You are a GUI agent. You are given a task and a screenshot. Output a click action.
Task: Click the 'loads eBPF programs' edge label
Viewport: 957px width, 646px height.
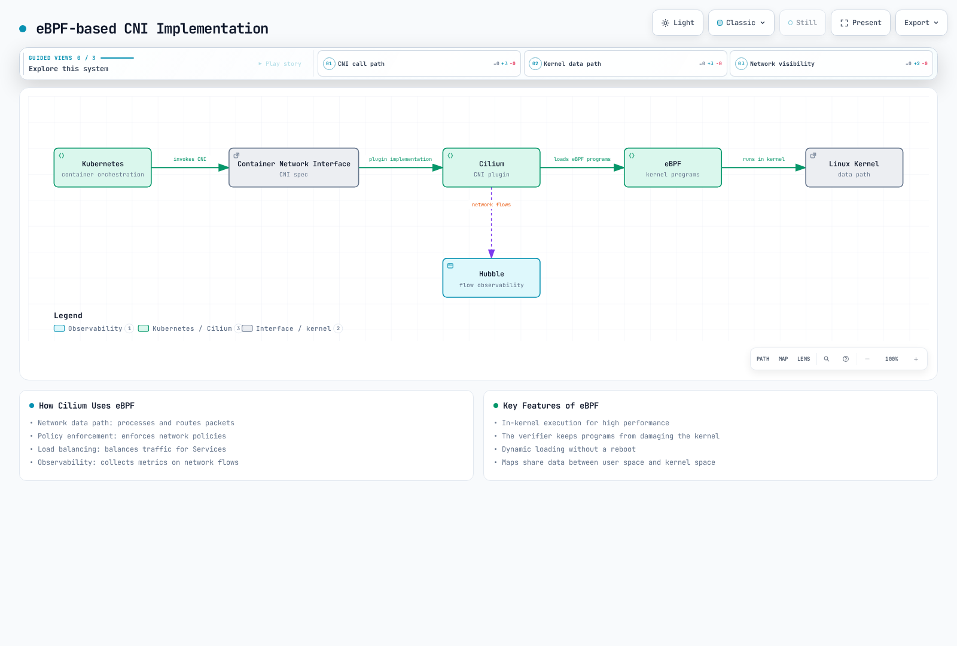[x=582, y=159]
